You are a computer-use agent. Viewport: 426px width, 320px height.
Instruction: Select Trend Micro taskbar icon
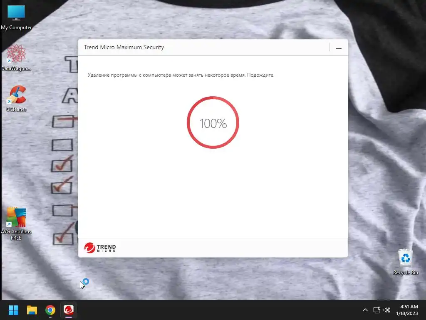click(x=69, y=310)
